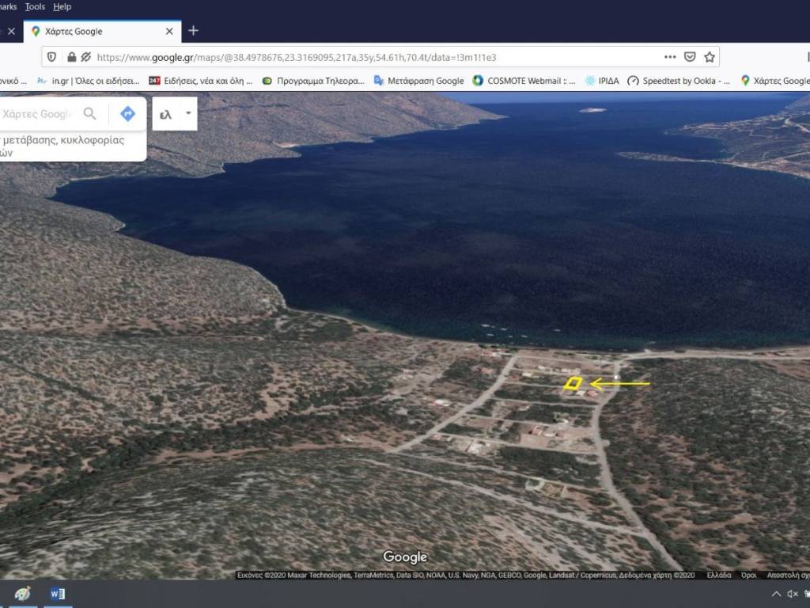Open COSMOTE Webmail bookmark

point(524,81)
